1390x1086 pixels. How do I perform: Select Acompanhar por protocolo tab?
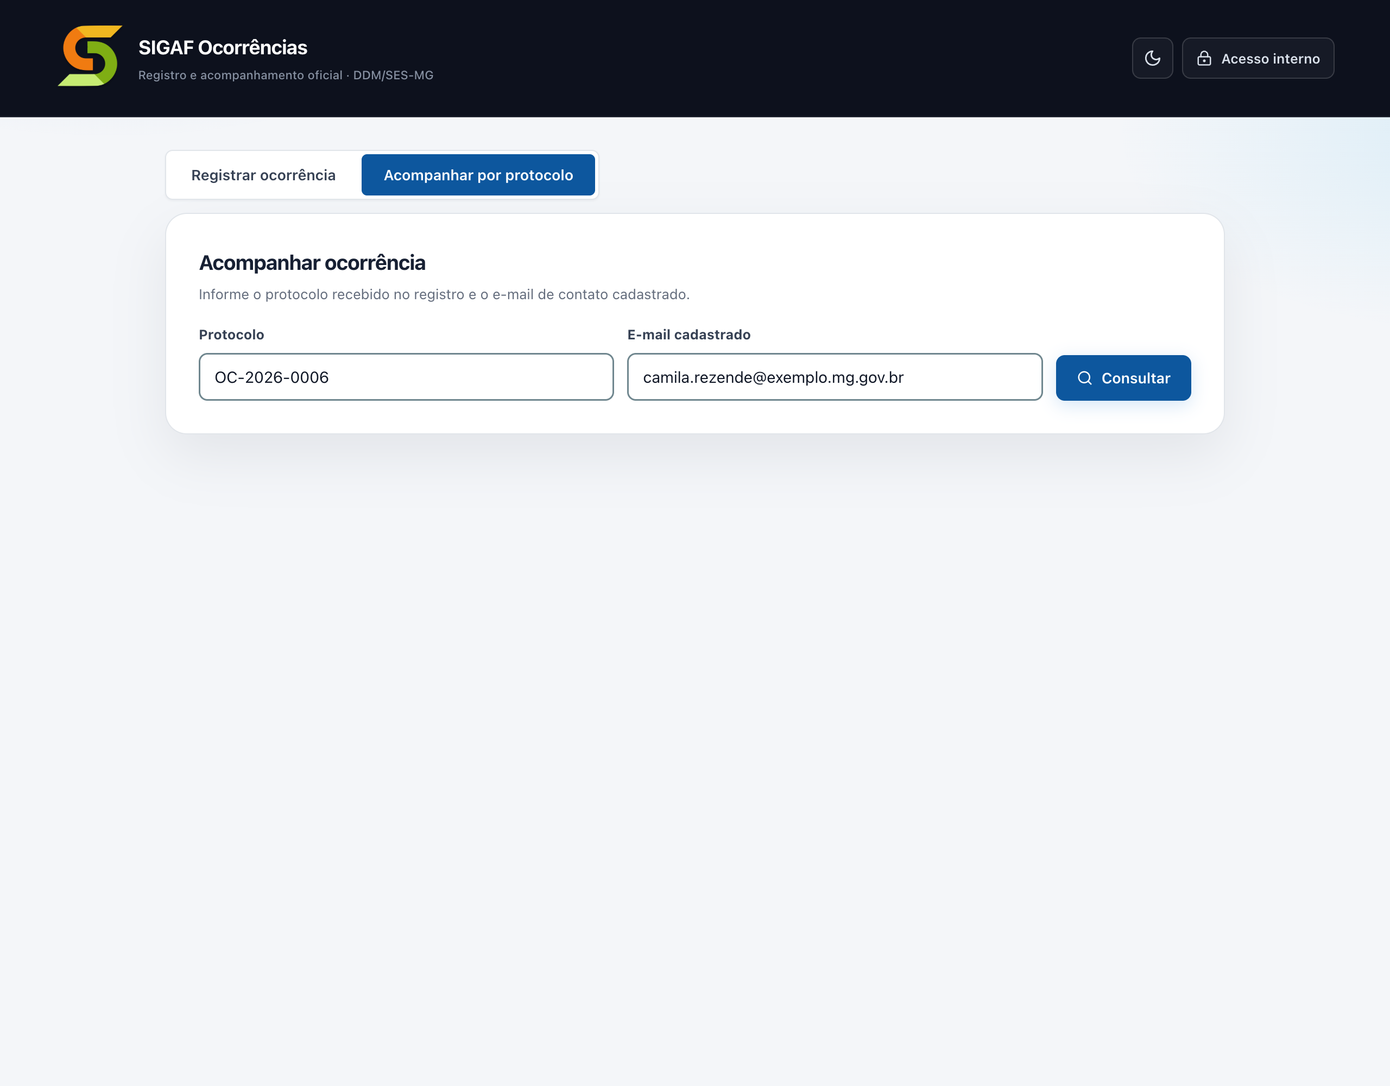478,175
